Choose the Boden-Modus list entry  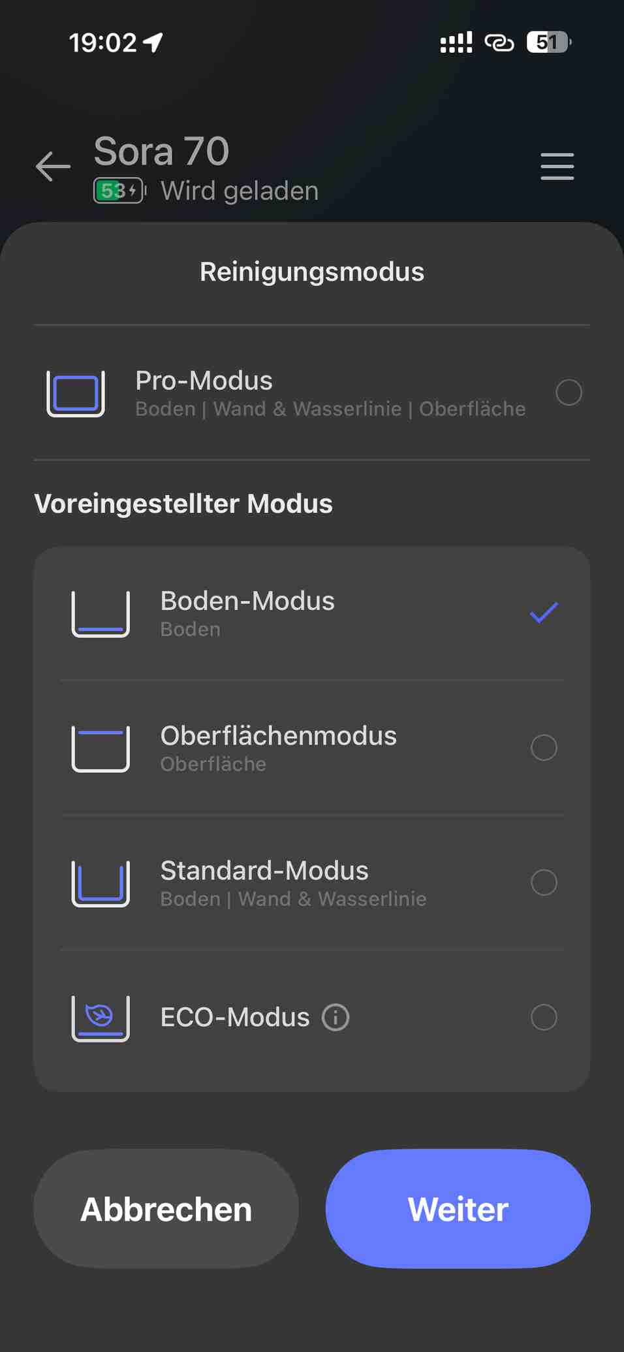[312, 613]
